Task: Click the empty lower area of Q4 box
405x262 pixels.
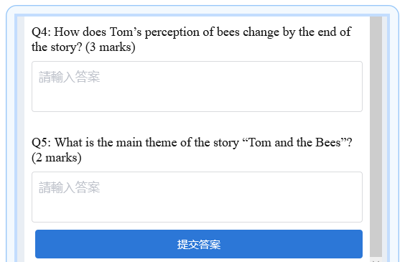Action: (x=197, y=99)
